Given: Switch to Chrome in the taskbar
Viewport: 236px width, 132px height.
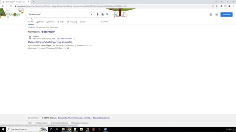Looking at the screenshot, I should click(69, 129).
